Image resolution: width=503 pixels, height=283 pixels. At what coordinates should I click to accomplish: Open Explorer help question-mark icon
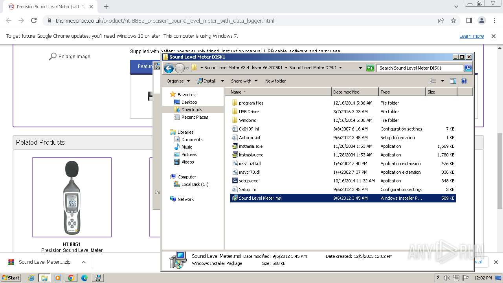tap(464, 81)
